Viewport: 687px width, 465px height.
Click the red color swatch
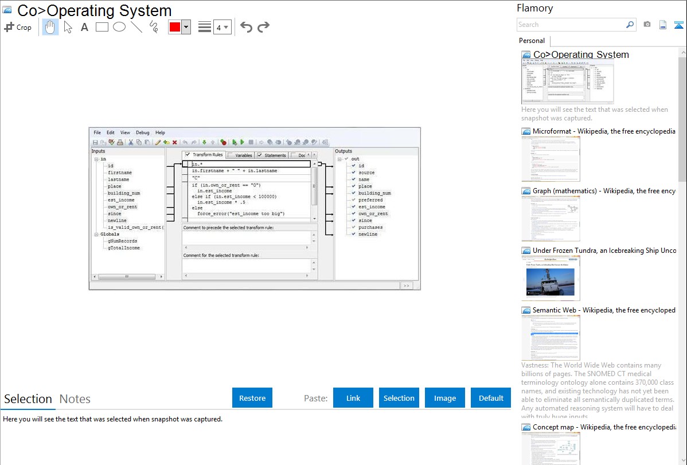click(175, 27)
